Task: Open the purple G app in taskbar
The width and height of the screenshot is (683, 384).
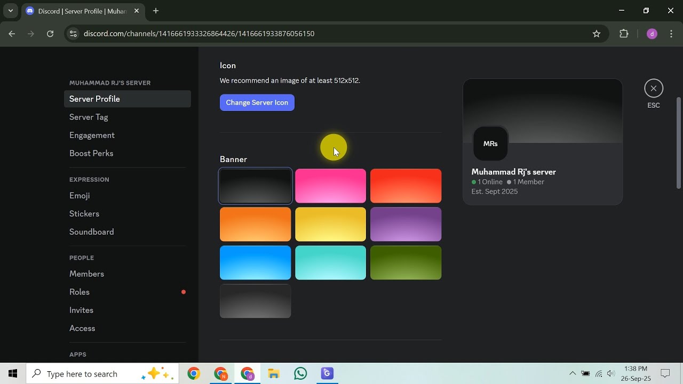Action: (327, 374)
